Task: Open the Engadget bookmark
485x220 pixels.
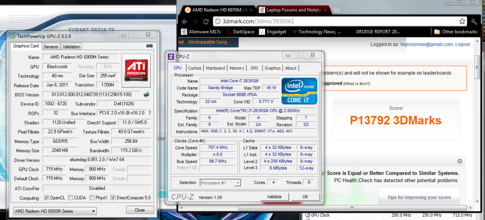Action: [273, 32]
